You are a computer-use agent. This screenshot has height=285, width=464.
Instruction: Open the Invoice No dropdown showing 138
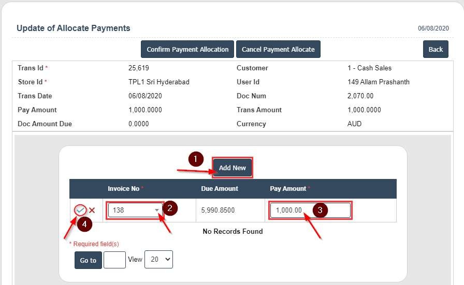(x=135, y=211)
